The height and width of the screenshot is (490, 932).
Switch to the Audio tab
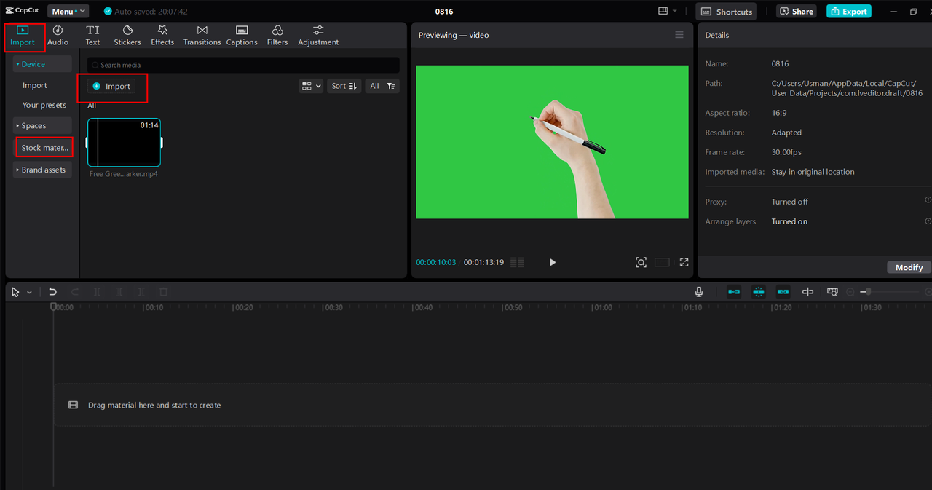coord(58,36)
